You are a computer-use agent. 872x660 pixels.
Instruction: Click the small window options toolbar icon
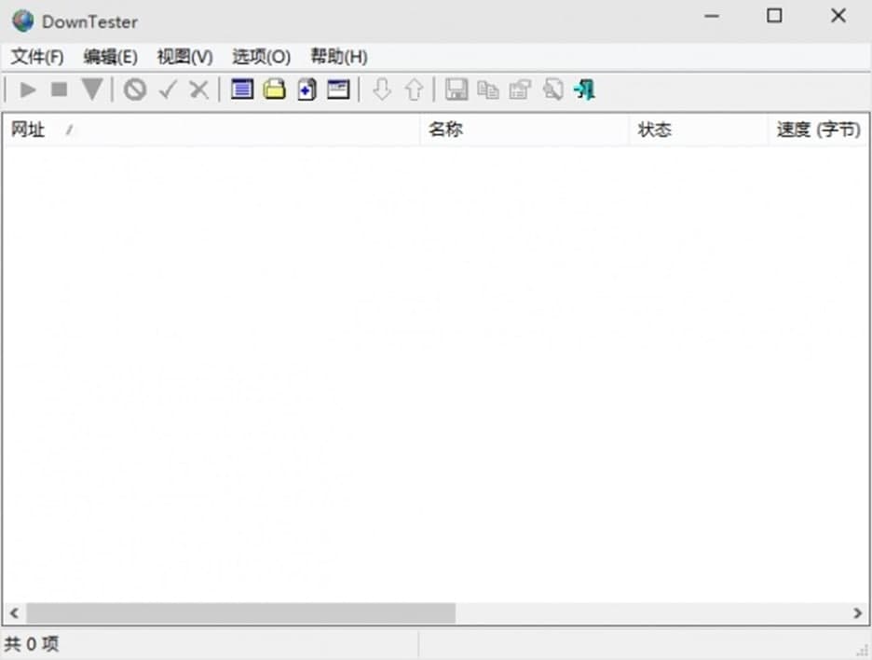[x=338, y=89]
